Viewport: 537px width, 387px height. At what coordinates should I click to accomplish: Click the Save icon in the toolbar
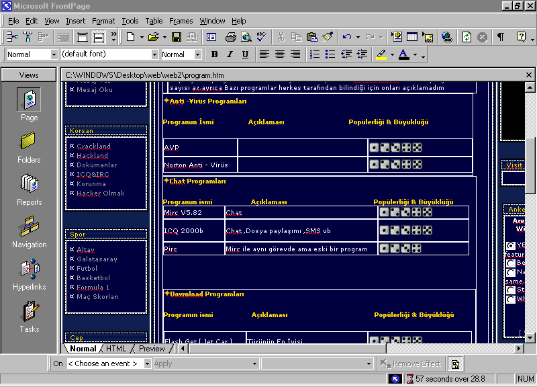point(177,37)
